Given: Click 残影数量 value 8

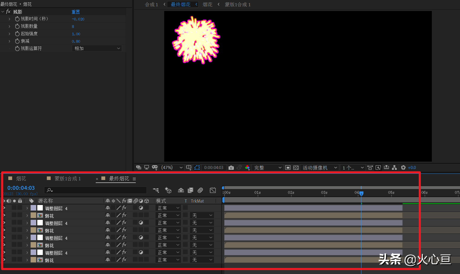Looking at the screenshot, I should click(73, 26).
